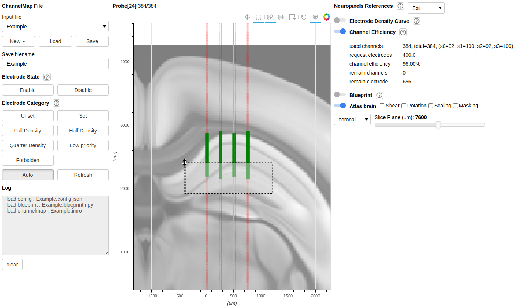The height and width of the screenshot is (307, 514).
Task: Open help for Electrode Category
Action: click(56, 103)
